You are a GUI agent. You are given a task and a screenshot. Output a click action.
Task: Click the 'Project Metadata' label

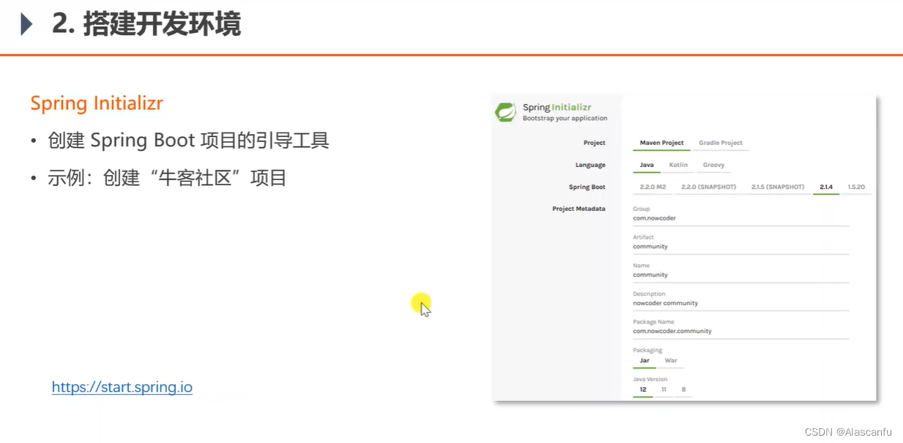click(579, 209)
